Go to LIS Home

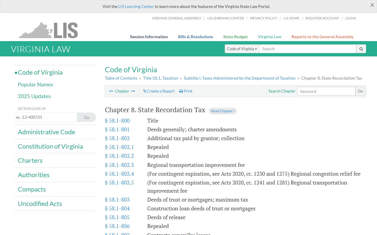pos(291,18)
